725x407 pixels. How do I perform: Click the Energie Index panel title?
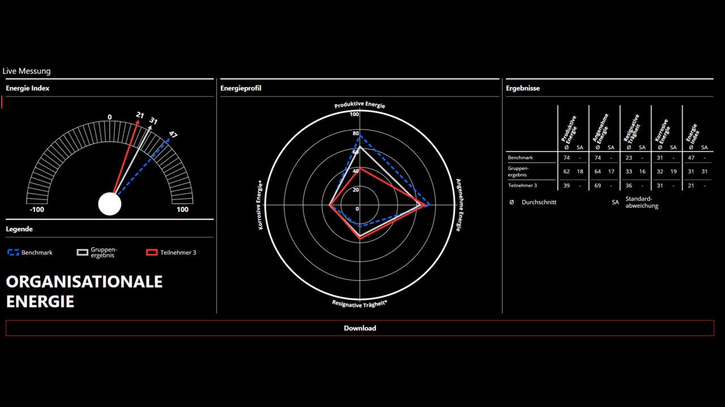(28, 88)
